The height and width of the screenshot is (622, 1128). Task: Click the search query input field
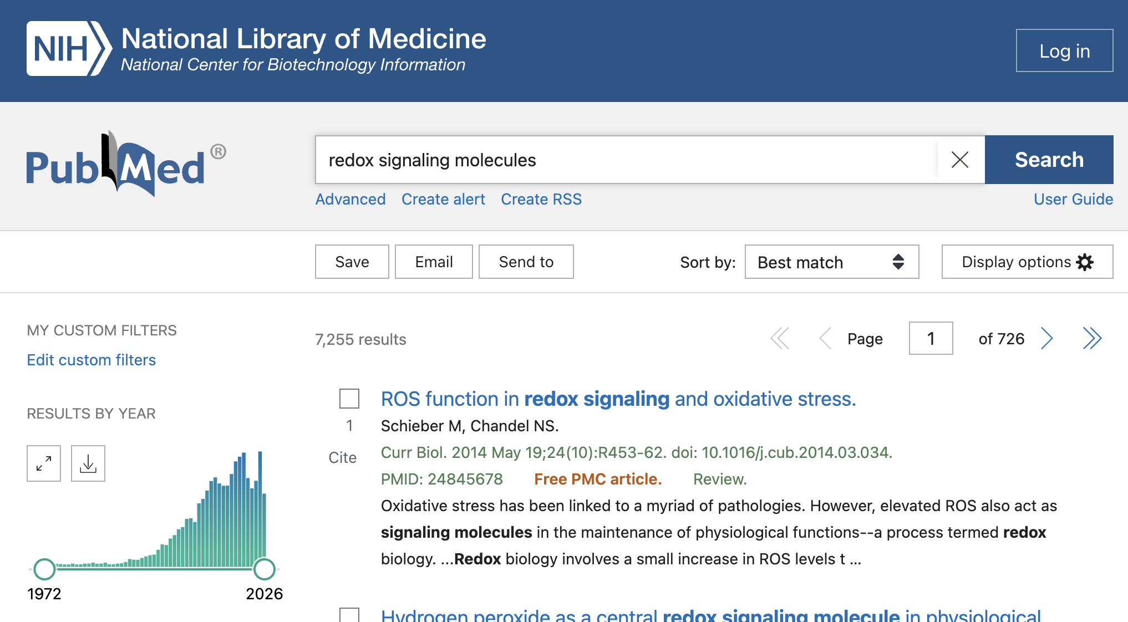click(x=627, y=160)
